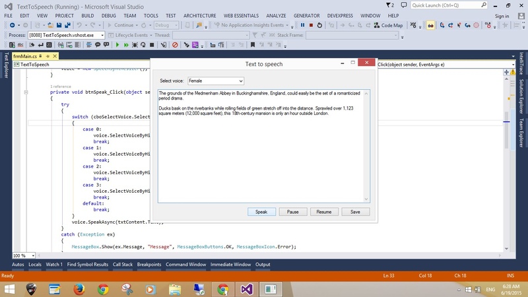The image size is (528, 297).
Task: Click the Save floppy disk icon
Action: [x=59, y=25]
